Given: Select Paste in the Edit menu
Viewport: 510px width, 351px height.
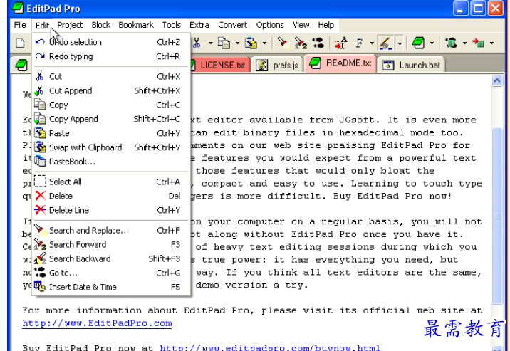Looking at the screenshot, I should [111, 133].
